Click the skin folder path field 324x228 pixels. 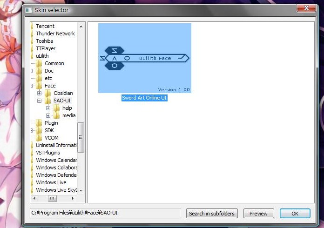105,213
